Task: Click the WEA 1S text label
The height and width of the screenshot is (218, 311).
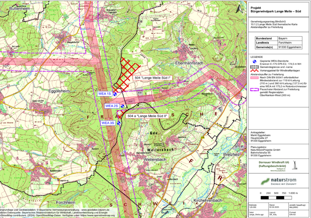Action: [105, 94]
